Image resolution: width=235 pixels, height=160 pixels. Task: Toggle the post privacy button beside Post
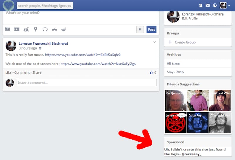(140, 30)
